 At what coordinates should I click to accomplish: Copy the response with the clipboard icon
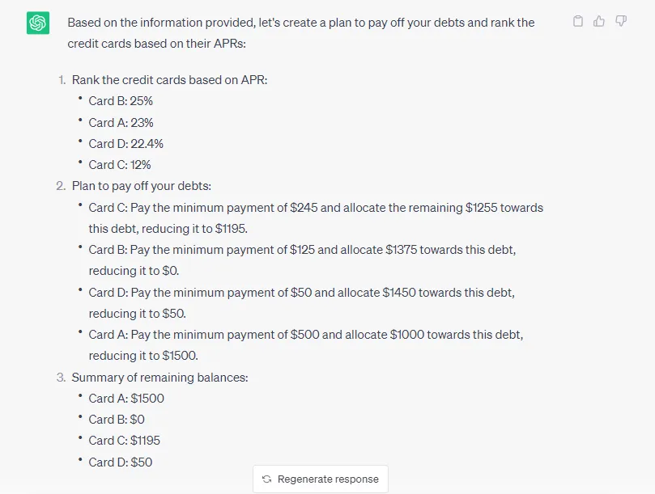click(x=578, y=21)
